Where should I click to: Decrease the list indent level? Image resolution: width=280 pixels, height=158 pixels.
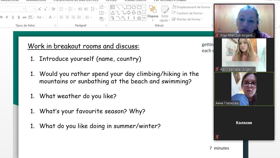click(x=80, y=9)
